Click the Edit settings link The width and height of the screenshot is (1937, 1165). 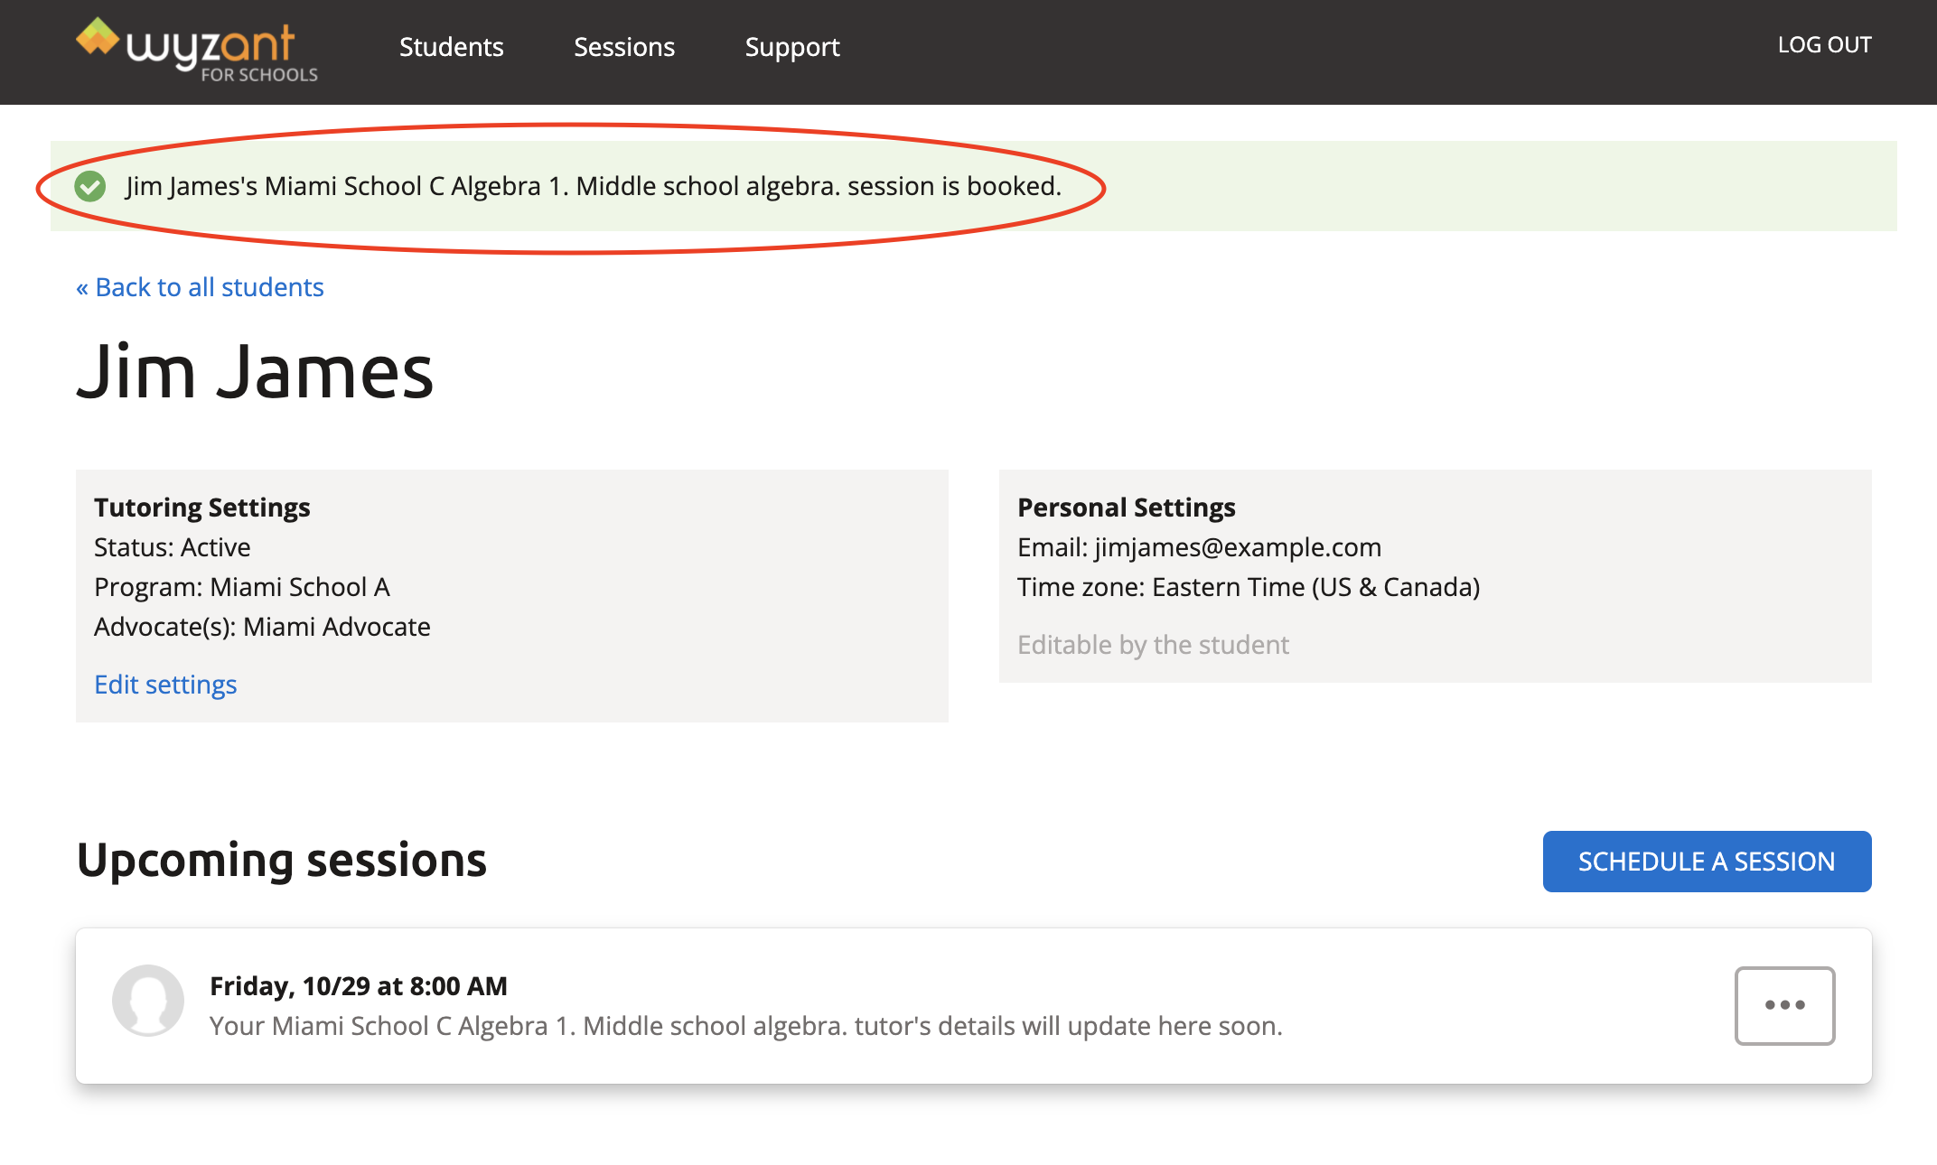164,684
